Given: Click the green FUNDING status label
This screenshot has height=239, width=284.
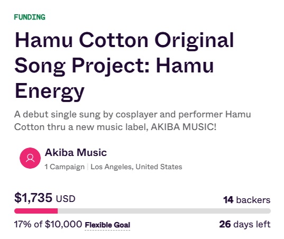Looking at the screenshot, I should click(x=30, y=17).
